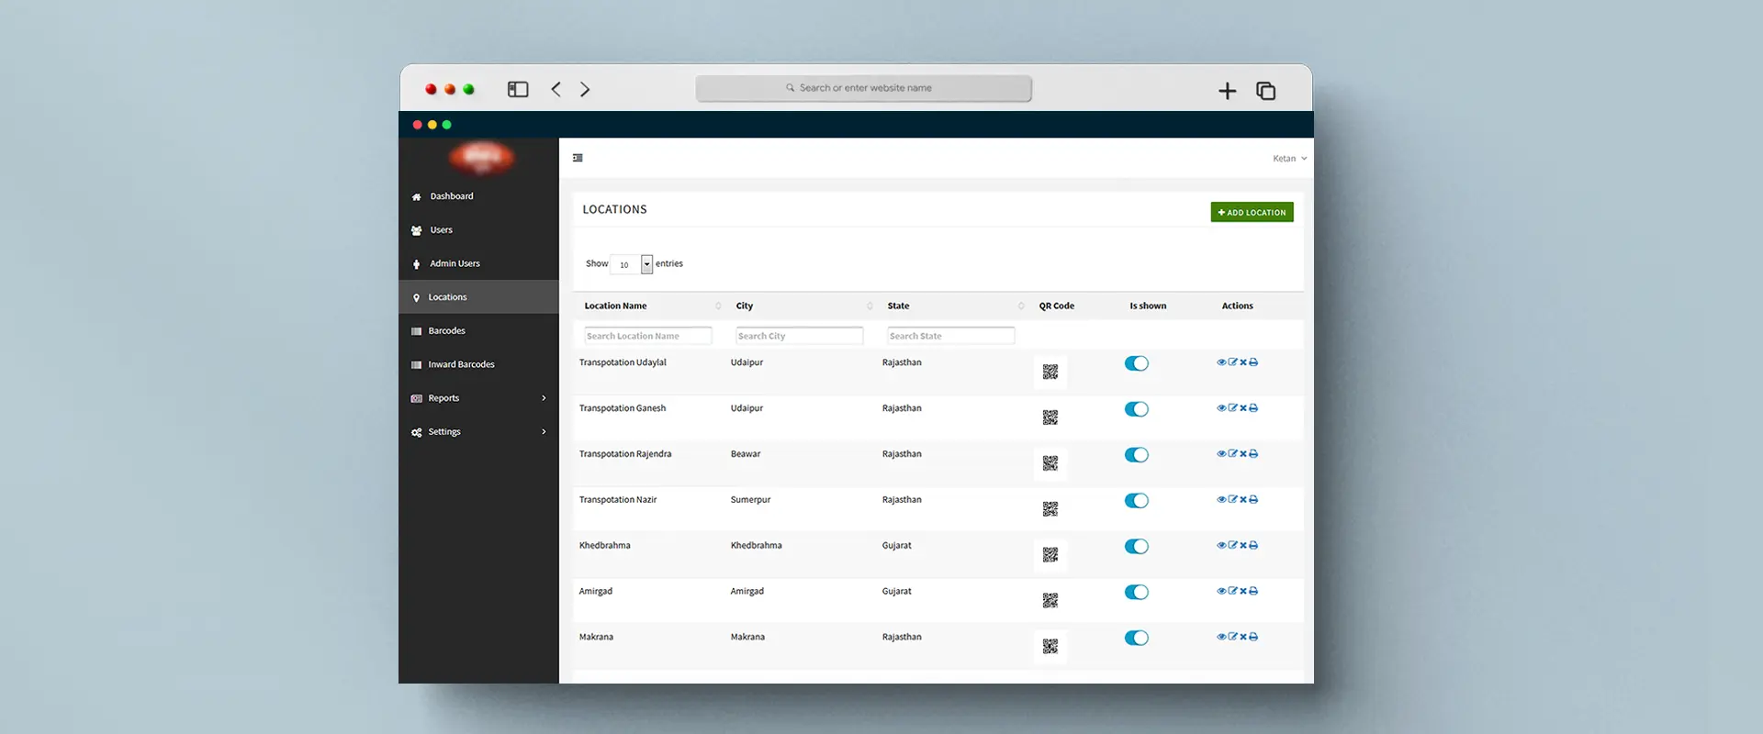
Task: Open Inward Barcodes in the sidebar
Action: click(478, 364)
